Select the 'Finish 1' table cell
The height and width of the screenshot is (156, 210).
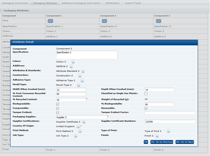(x=72, y=150)
